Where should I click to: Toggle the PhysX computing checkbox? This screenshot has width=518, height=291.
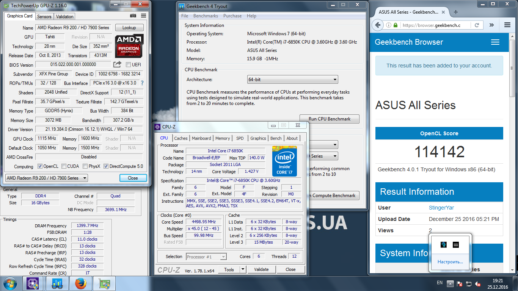coord(85,166)
